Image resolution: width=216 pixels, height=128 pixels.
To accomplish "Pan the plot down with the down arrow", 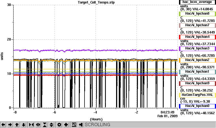I will 23,125.
